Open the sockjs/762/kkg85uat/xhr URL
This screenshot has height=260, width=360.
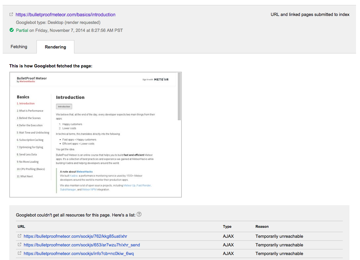click(75, 236)
